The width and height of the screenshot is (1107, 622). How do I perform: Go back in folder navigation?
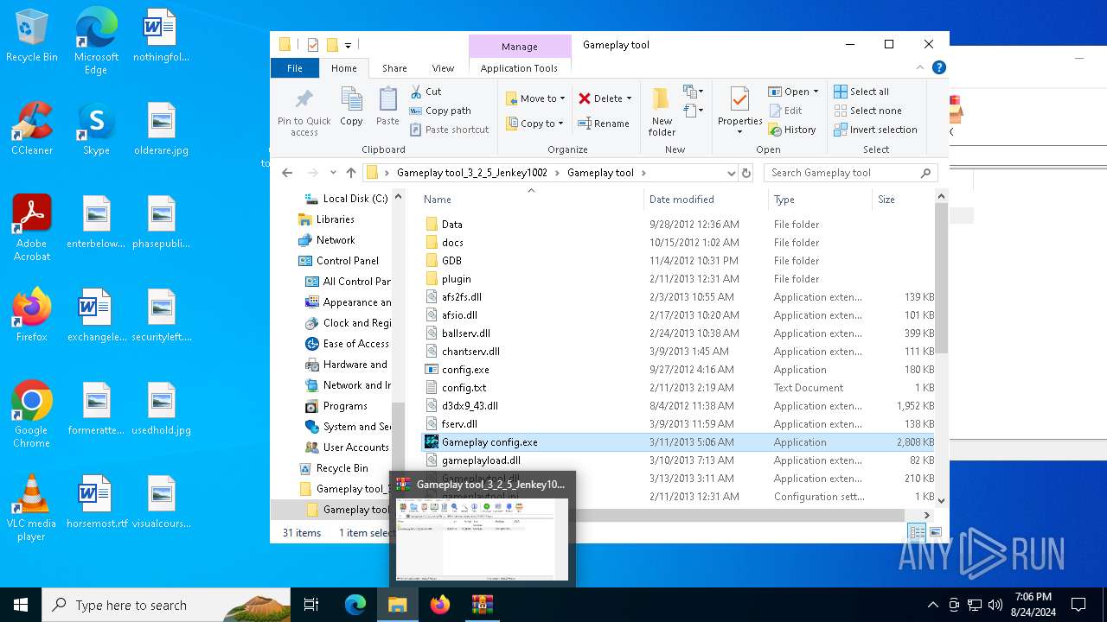(287, 173)
